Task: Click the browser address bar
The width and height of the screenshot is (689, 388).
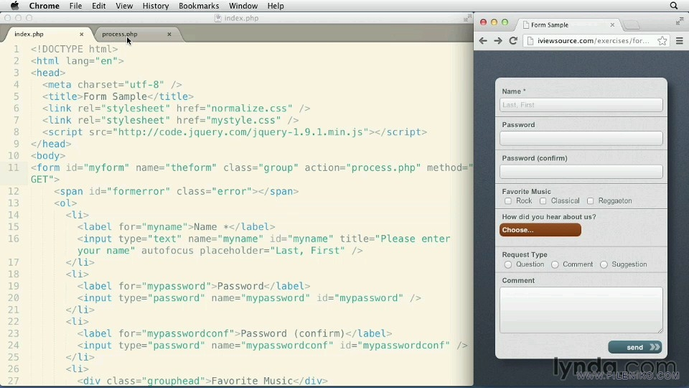Action: 596,40
